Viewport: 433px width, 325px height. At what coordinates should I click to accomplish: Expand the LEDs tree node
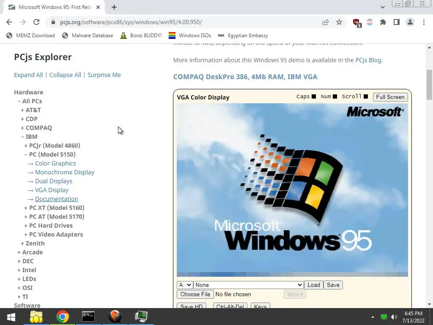tap(27, 279)
